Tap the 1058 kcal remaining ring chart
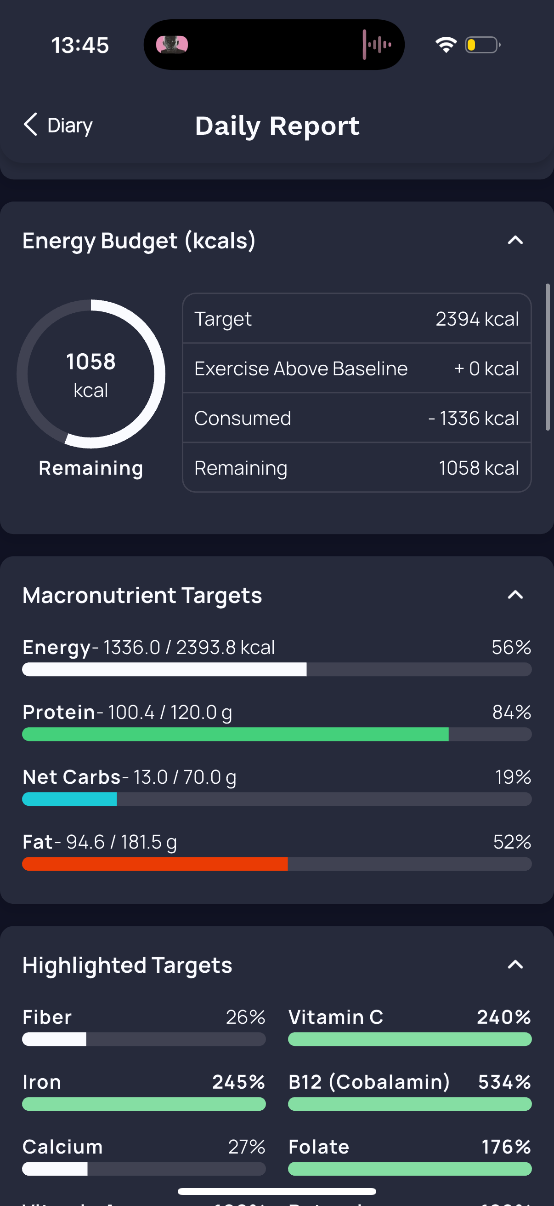The width and height of the screenshot is (554, 1206). click(90, 373)
